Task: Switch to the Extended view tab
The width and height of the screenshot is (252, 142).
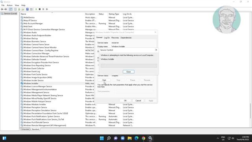Action: (25, 129)
